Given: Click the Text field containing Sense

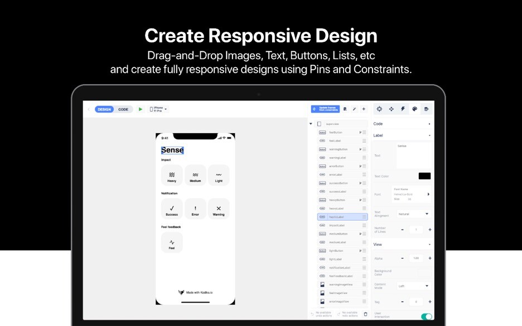Looking at the screenshot, I should [414, 155].
